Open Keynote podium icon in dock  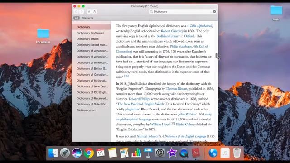click(x=148, y=153)
